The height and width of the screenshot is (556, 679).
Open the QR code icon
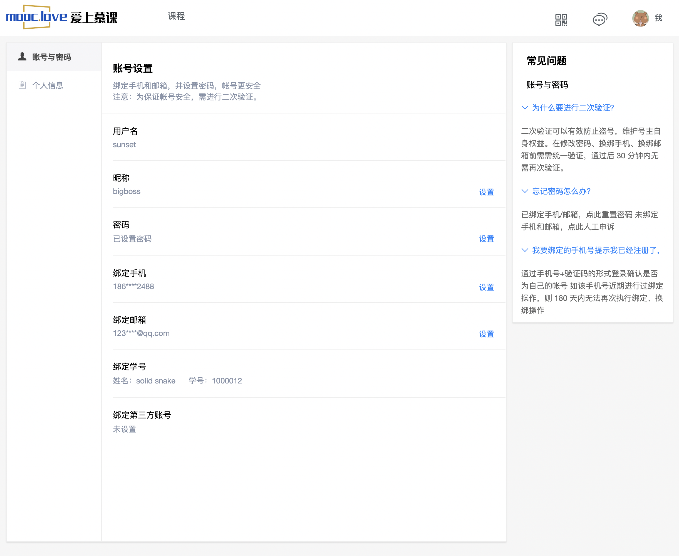pyautogui.click(x=561, y=19)
